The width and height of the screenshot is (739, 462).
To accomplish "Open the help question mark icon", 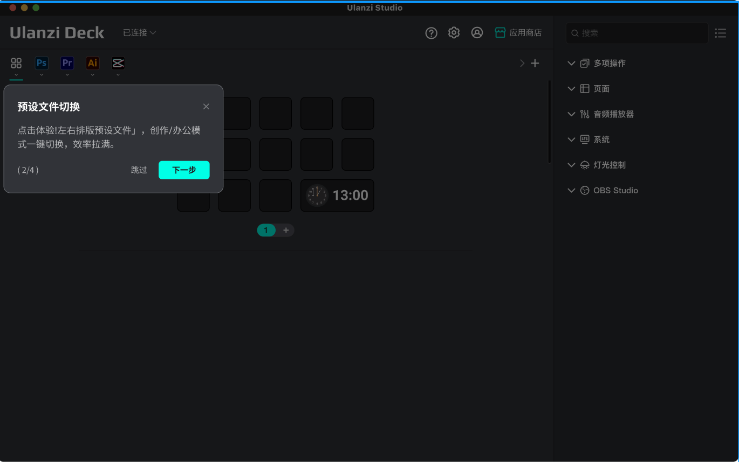I will [x=431, y=33].
